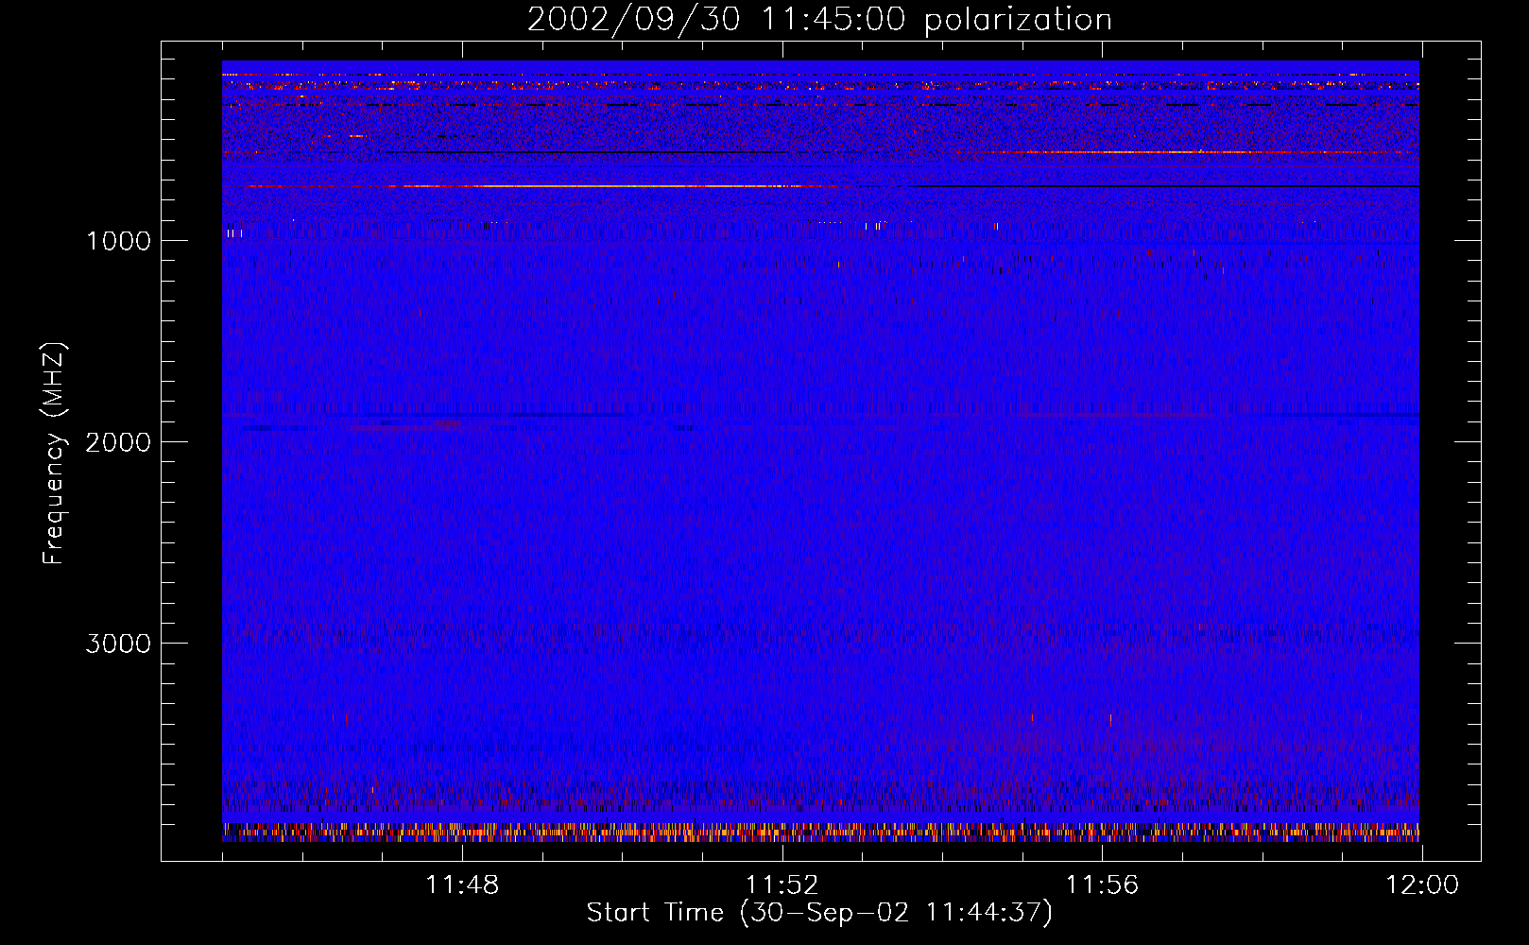Click the 1000 frequency tick label
The height and width of the screenshot is (945, 1529).
click(119, 241)
